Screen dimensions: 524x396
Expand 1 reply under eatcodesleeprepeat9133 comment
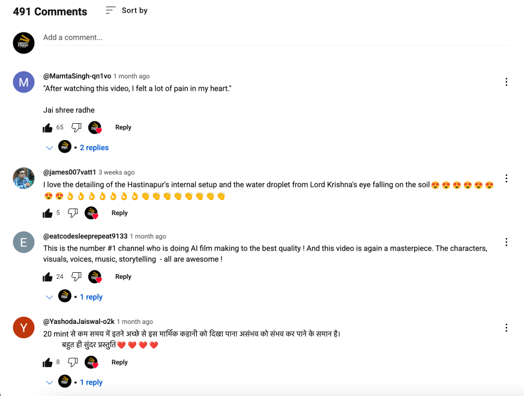coord(91,297)
